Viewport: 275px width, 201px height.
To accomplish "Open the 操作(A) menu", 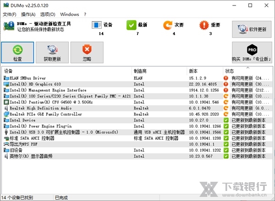I will (x=28, y=15).
